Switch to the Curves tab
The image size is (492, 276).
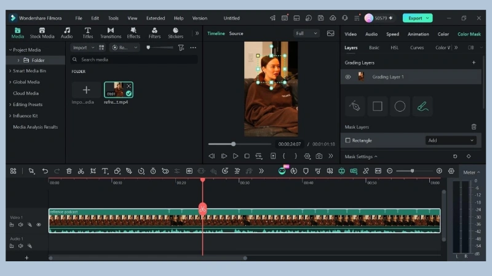[417, 48]
